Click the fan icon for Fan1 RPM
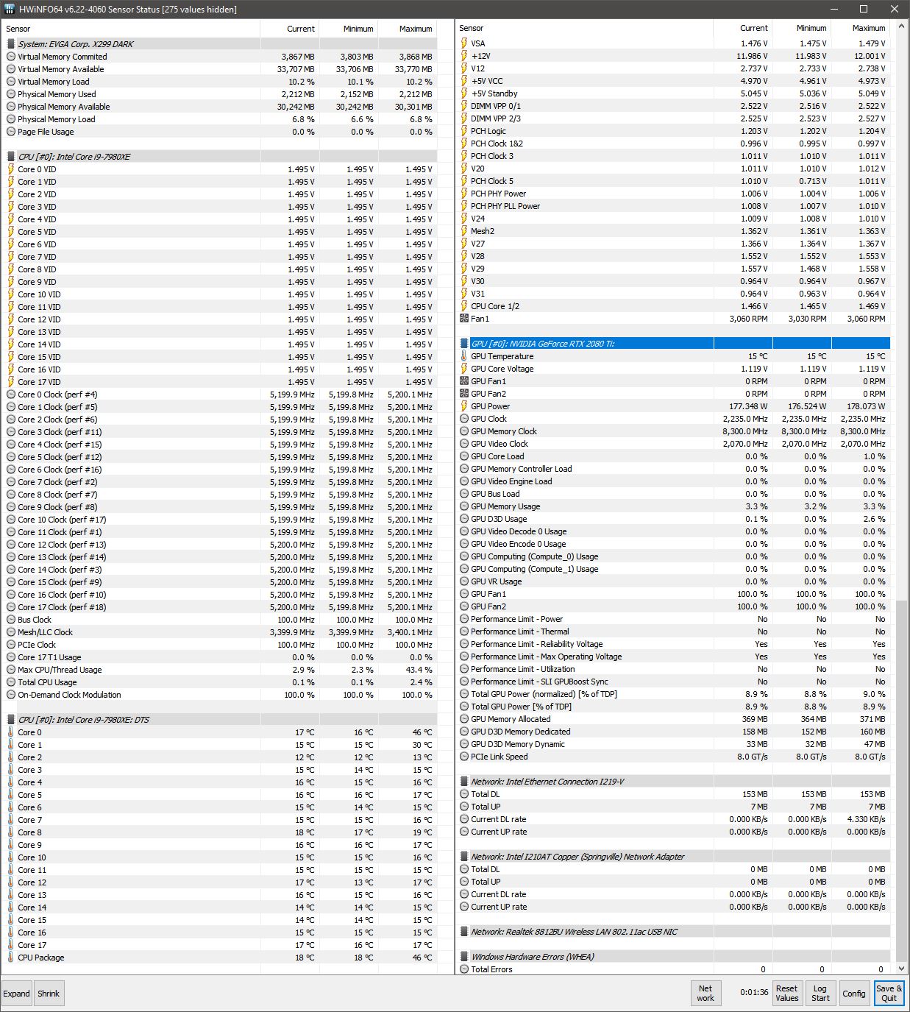 464,319
